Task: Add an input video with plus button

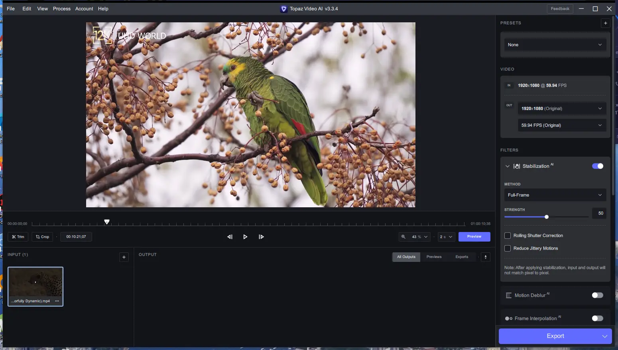Action: (x=124, y=257)
